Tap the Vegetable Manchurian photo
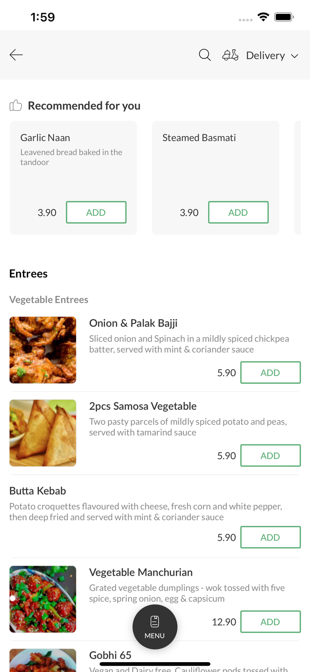Image resolution: width=310 pixels, height=672 pixels. click(x=42, y=599)
